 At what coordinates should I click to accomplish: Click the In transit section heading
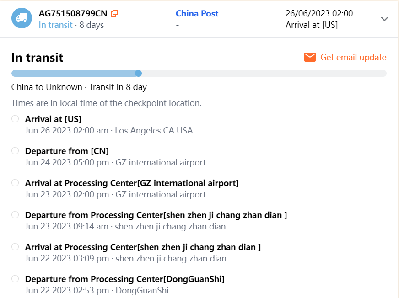coord(37,58)
